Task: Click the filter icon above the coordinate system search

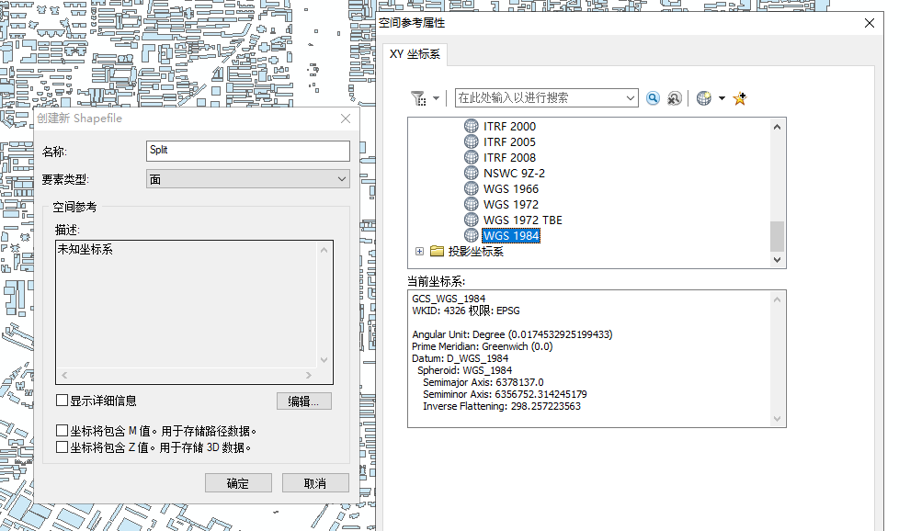Action: coord(418,97)
